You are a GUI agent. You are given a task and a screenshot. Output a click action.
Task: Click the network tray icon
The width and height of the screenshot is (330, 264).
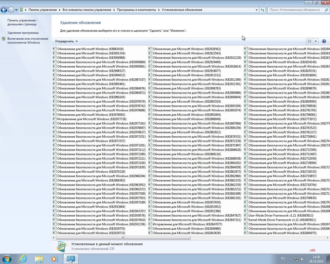(x=296, y=259)
